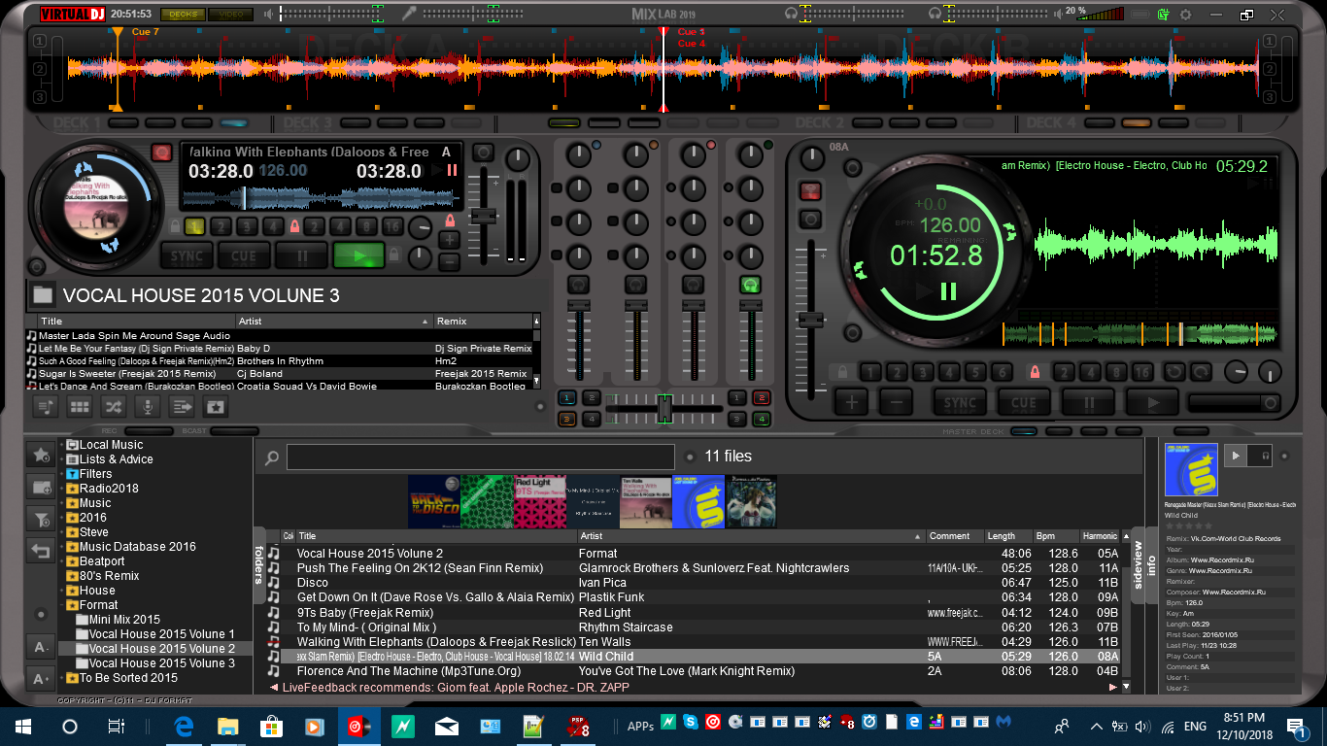Click the microphone icon below the sidelist
The height and width of the screenshot is (746, 1327).
(x=147, y=407)
